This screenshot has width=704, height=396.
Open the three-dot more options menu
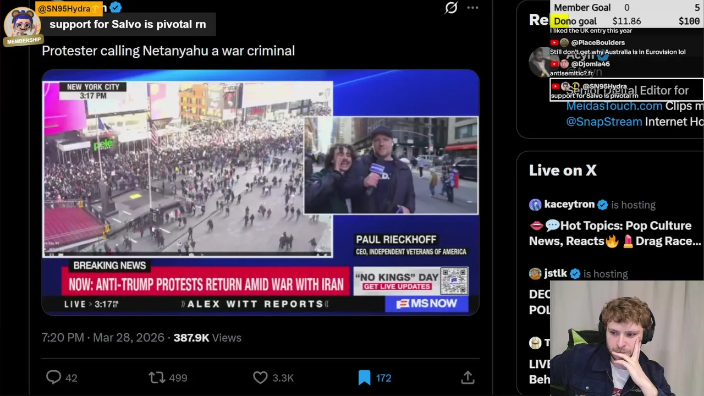tap(472, 8)
